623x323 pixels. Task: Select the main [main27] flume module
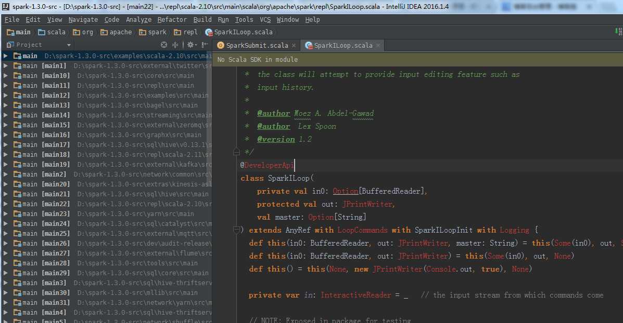click(x=106, y=253)
